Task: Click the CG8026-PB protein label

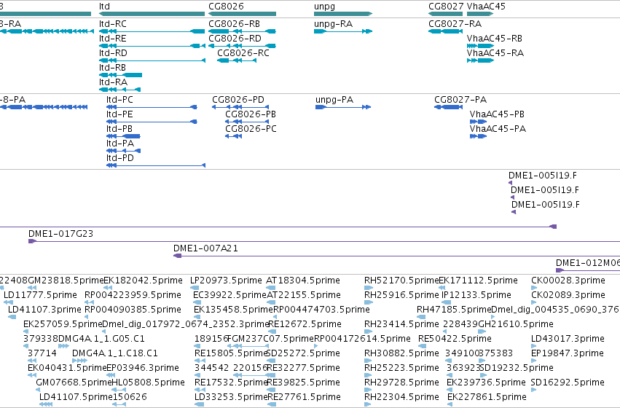Action: [x=251, y=114]
